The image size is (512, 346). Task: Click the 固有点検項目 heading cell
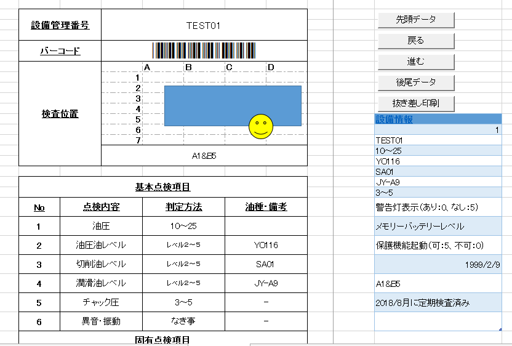pyautogui.click(x=163, y=339)
